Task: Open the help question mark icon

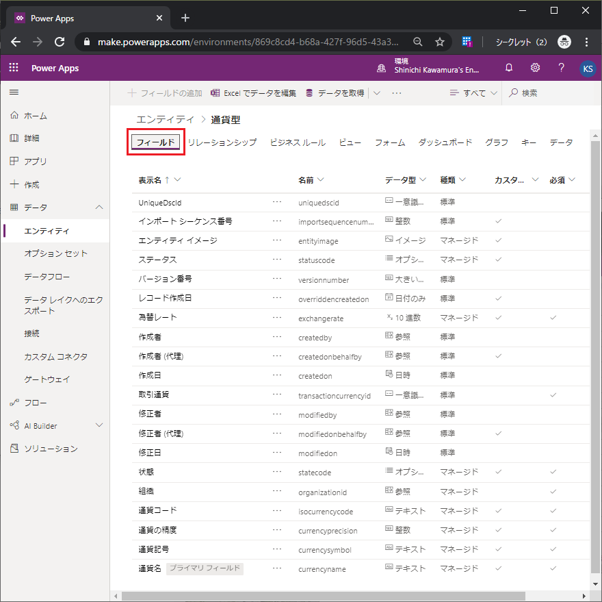Action: [x=561, y=68]
